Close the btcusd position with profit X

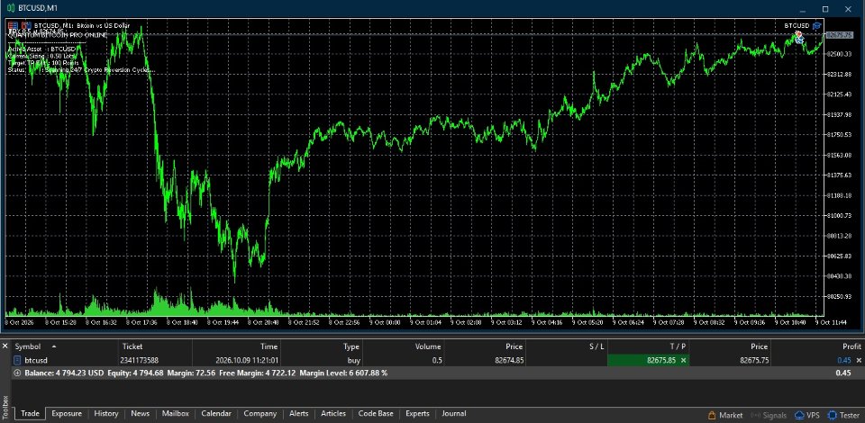[x=858, y=360]
